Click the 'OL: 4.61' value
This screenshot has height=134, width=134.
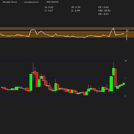click(x=103, y=14)
